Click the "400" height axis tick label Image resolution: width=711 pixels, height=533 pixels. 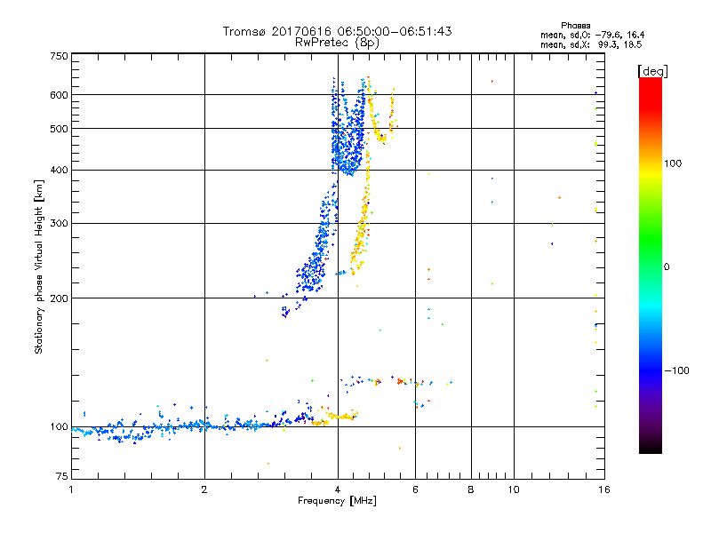59,170
